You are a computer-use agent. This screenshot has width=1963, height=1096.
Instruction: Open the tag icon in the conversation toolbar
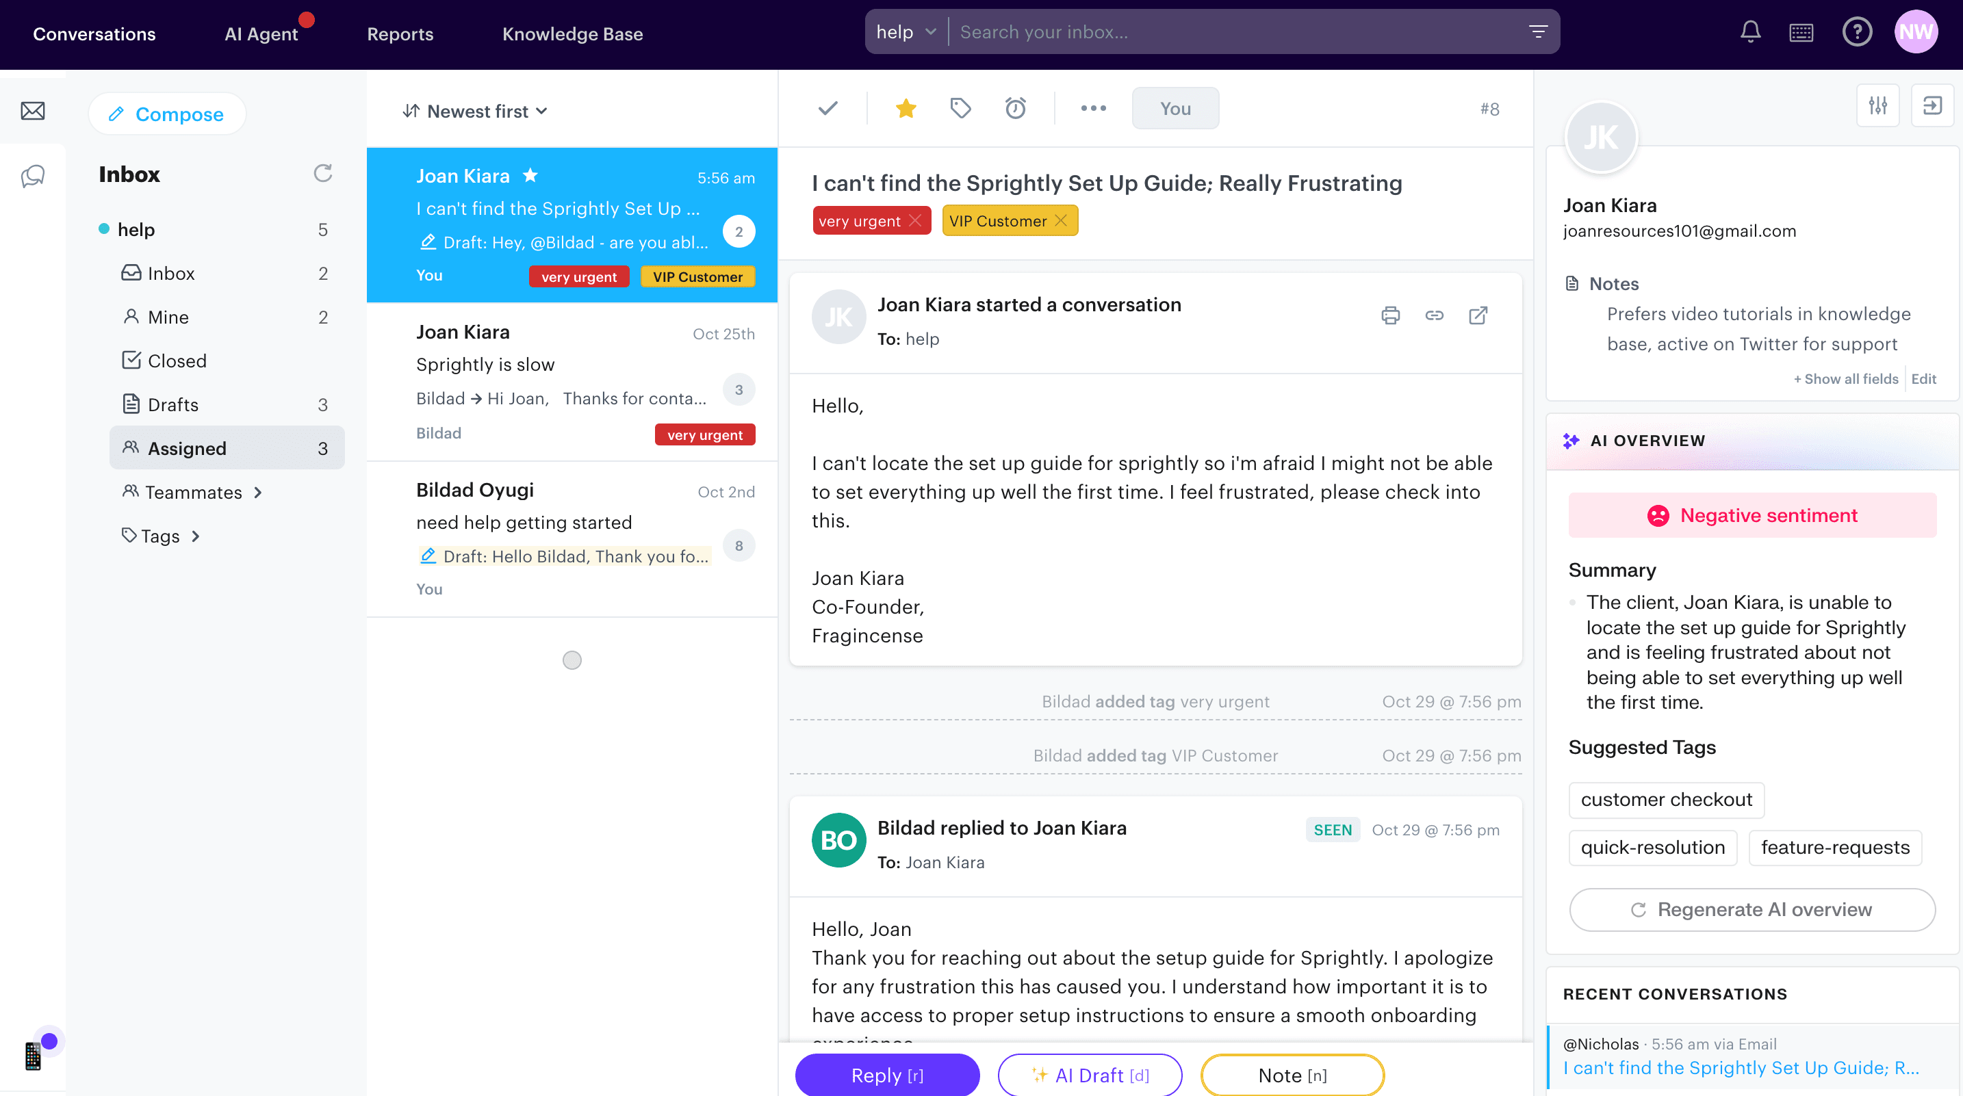(960, 108)
